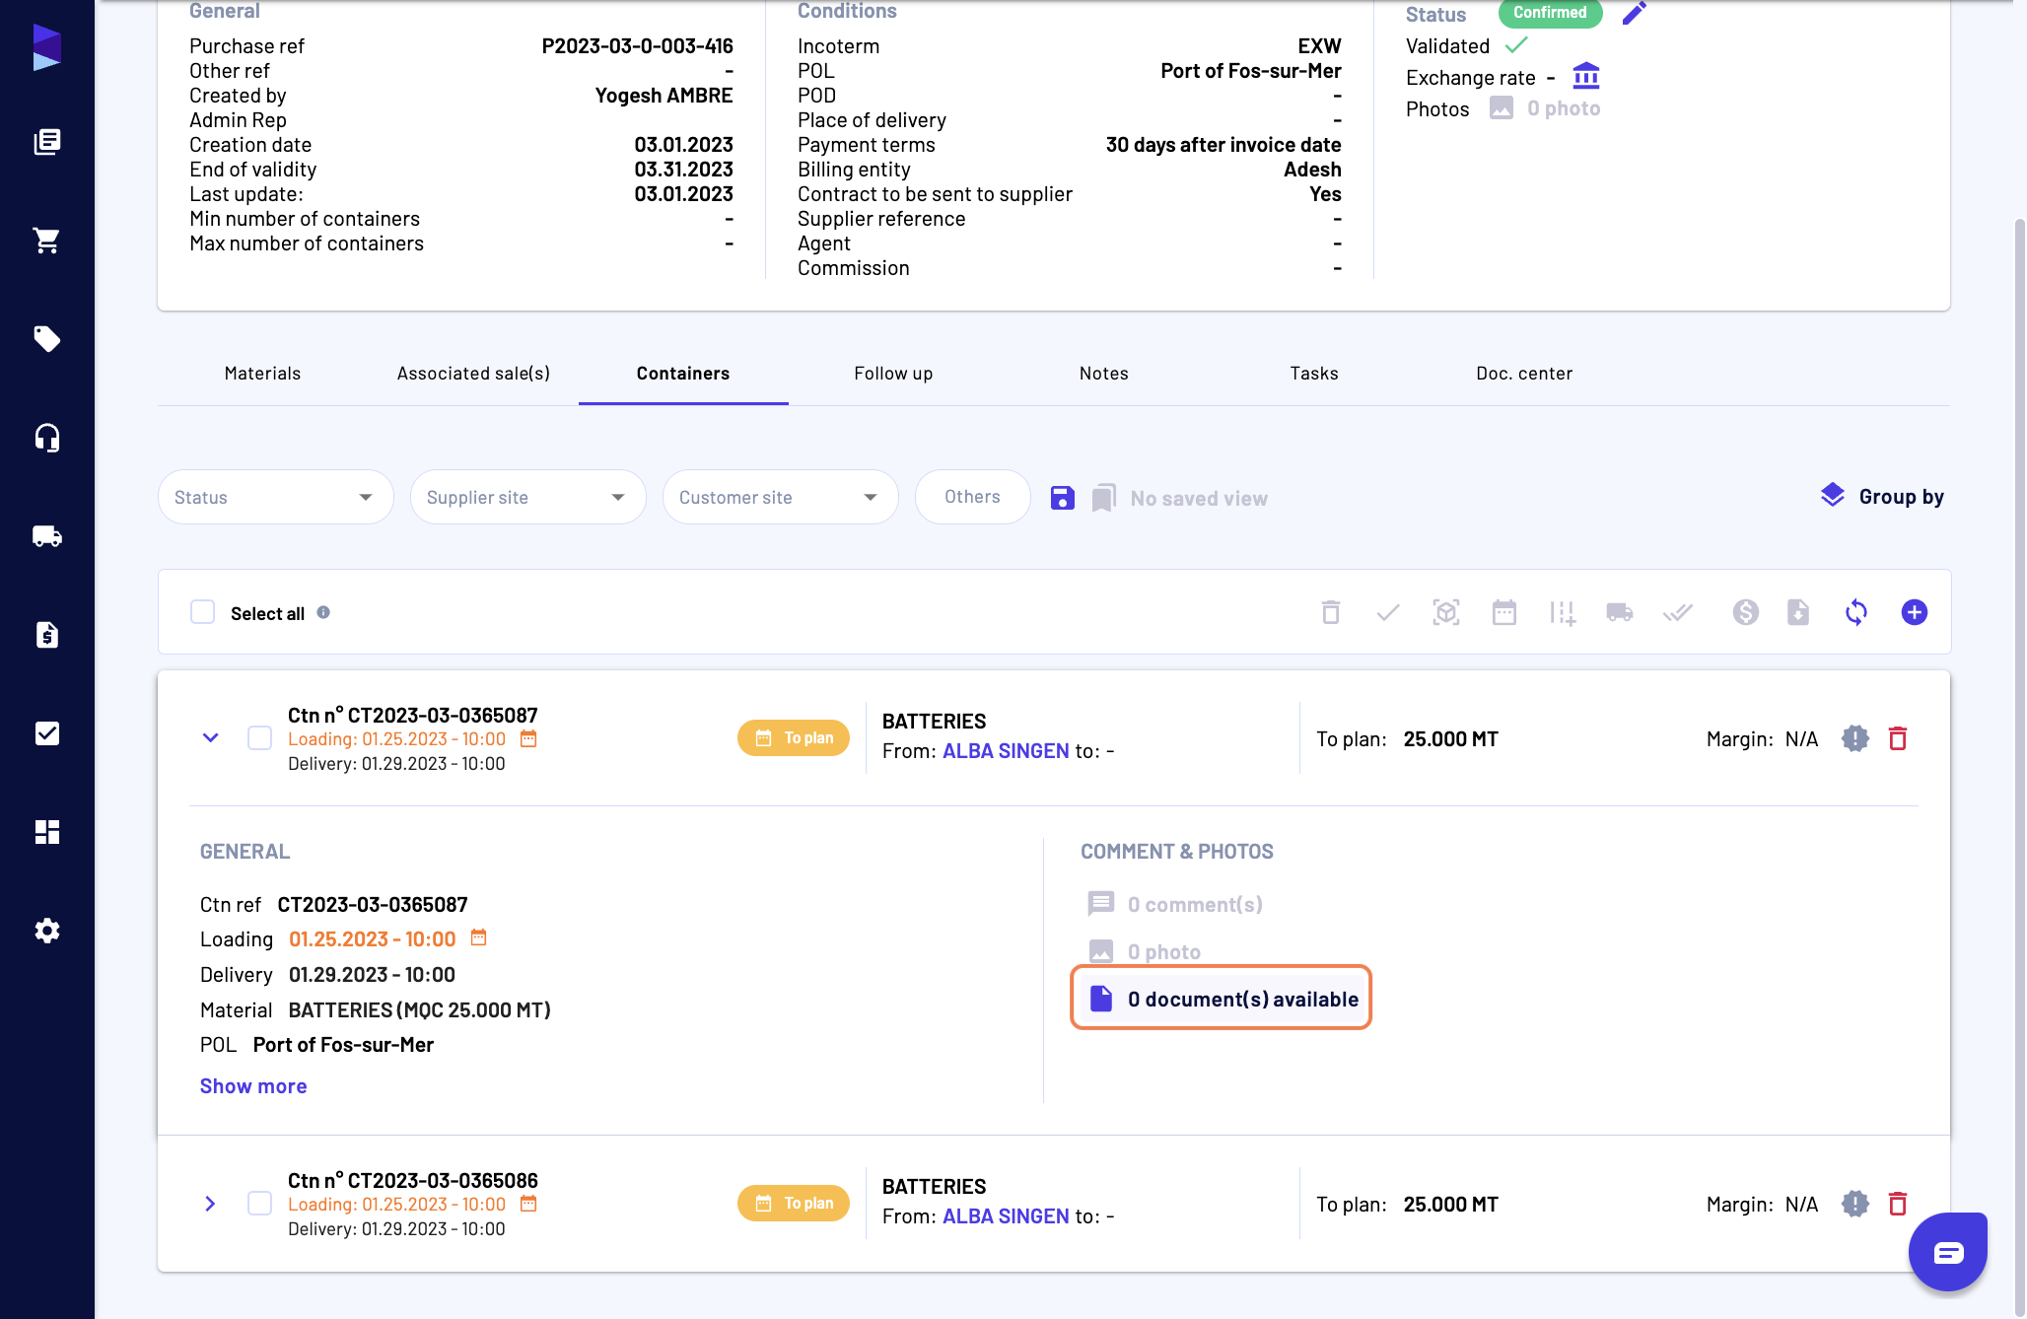Open the headset support sidebar icon
The image size is (2027, 1319).
pos(46,438)
